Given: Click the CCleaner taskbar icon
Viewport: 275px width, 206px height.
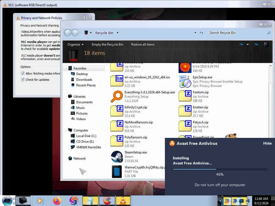Looking at the screenshot, I should click(x=107, y=201).
